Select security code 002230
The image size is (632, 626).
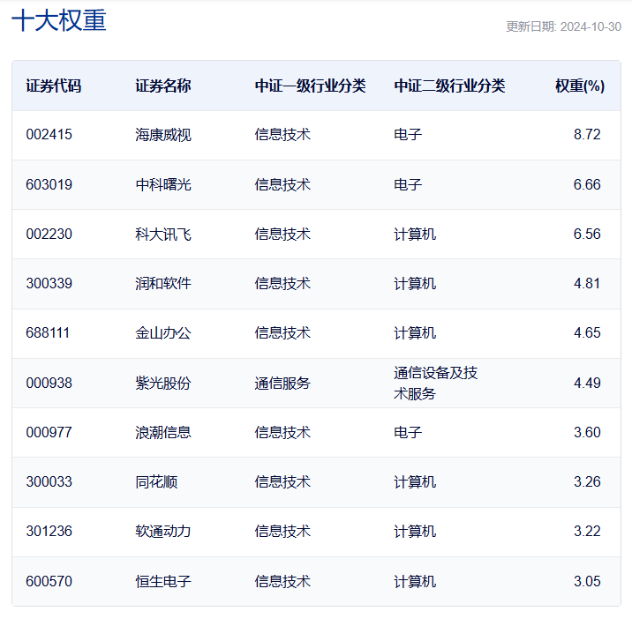pos(49,234)
